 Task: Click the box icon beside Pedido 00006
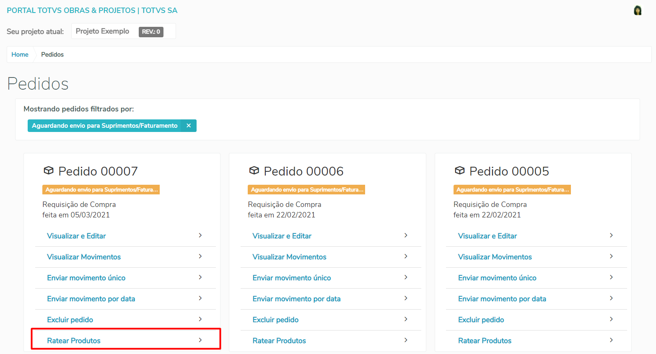click(254, 171)
